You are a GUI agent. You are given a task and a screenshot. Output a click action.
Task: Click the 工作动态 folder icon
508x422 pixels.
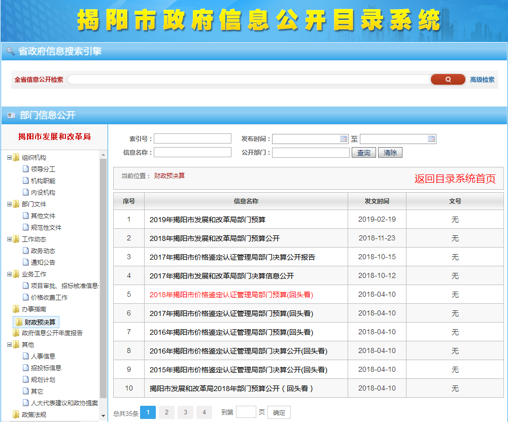tap(16, 239)
